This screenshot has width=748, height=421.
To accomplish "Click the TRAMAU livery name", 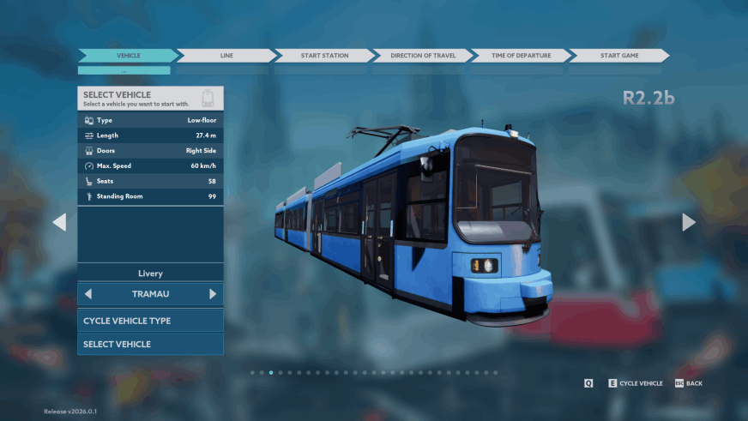I will pos(150,294).
